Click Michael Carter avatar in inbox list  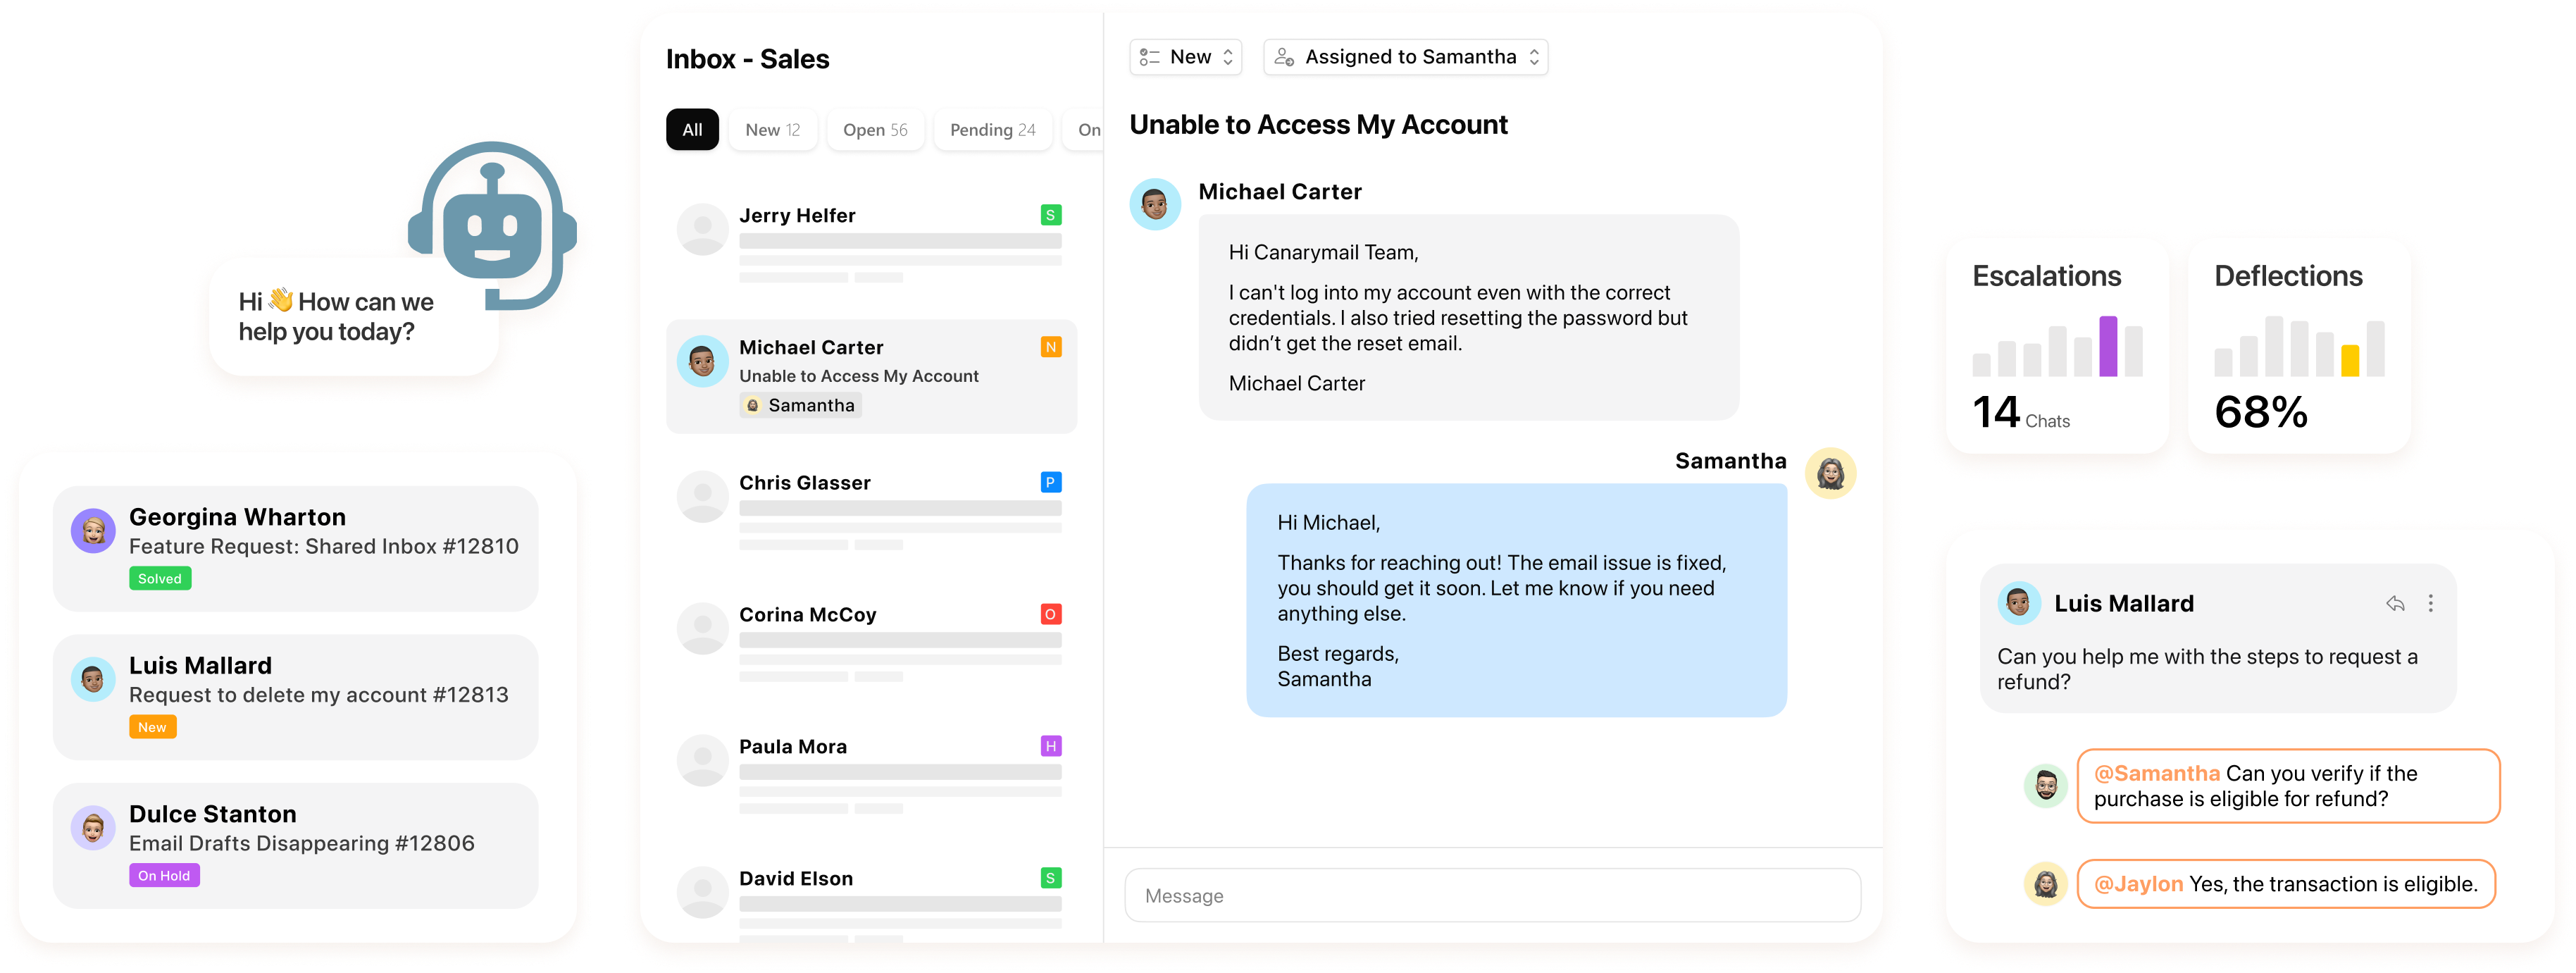pos(702,361)
